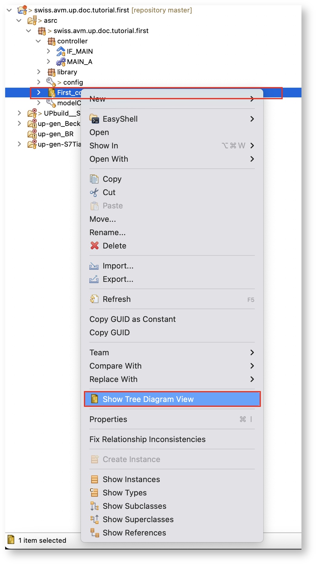Click the Show Superclasses icon
The height and width of the screenshot is (564, 316).
click(x=95, y=519)
